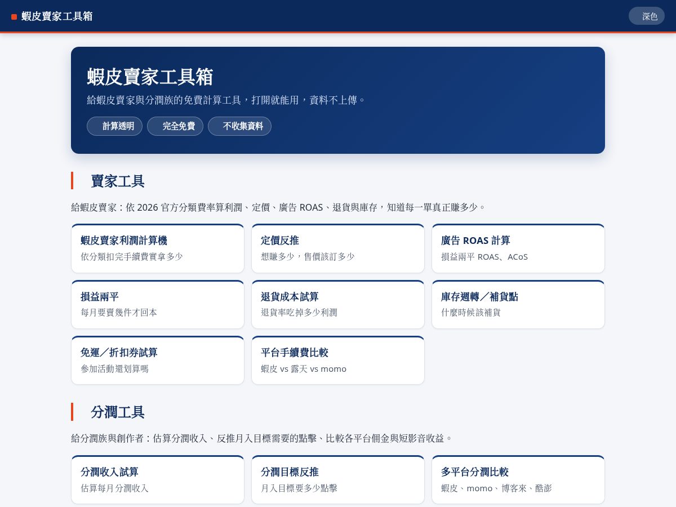Screen dimensions: 676x507
Task: Click the 完全免費 badge
Action: (175, 126)
